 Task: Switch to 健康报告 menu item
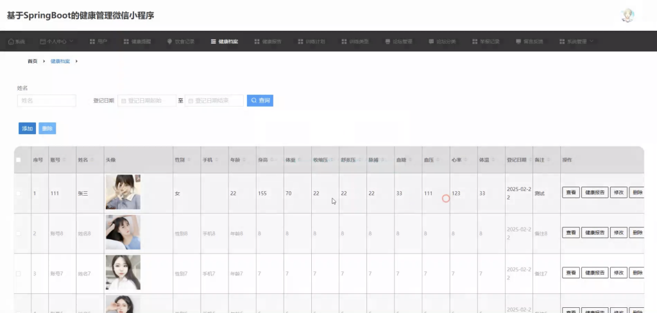point(268,42)
